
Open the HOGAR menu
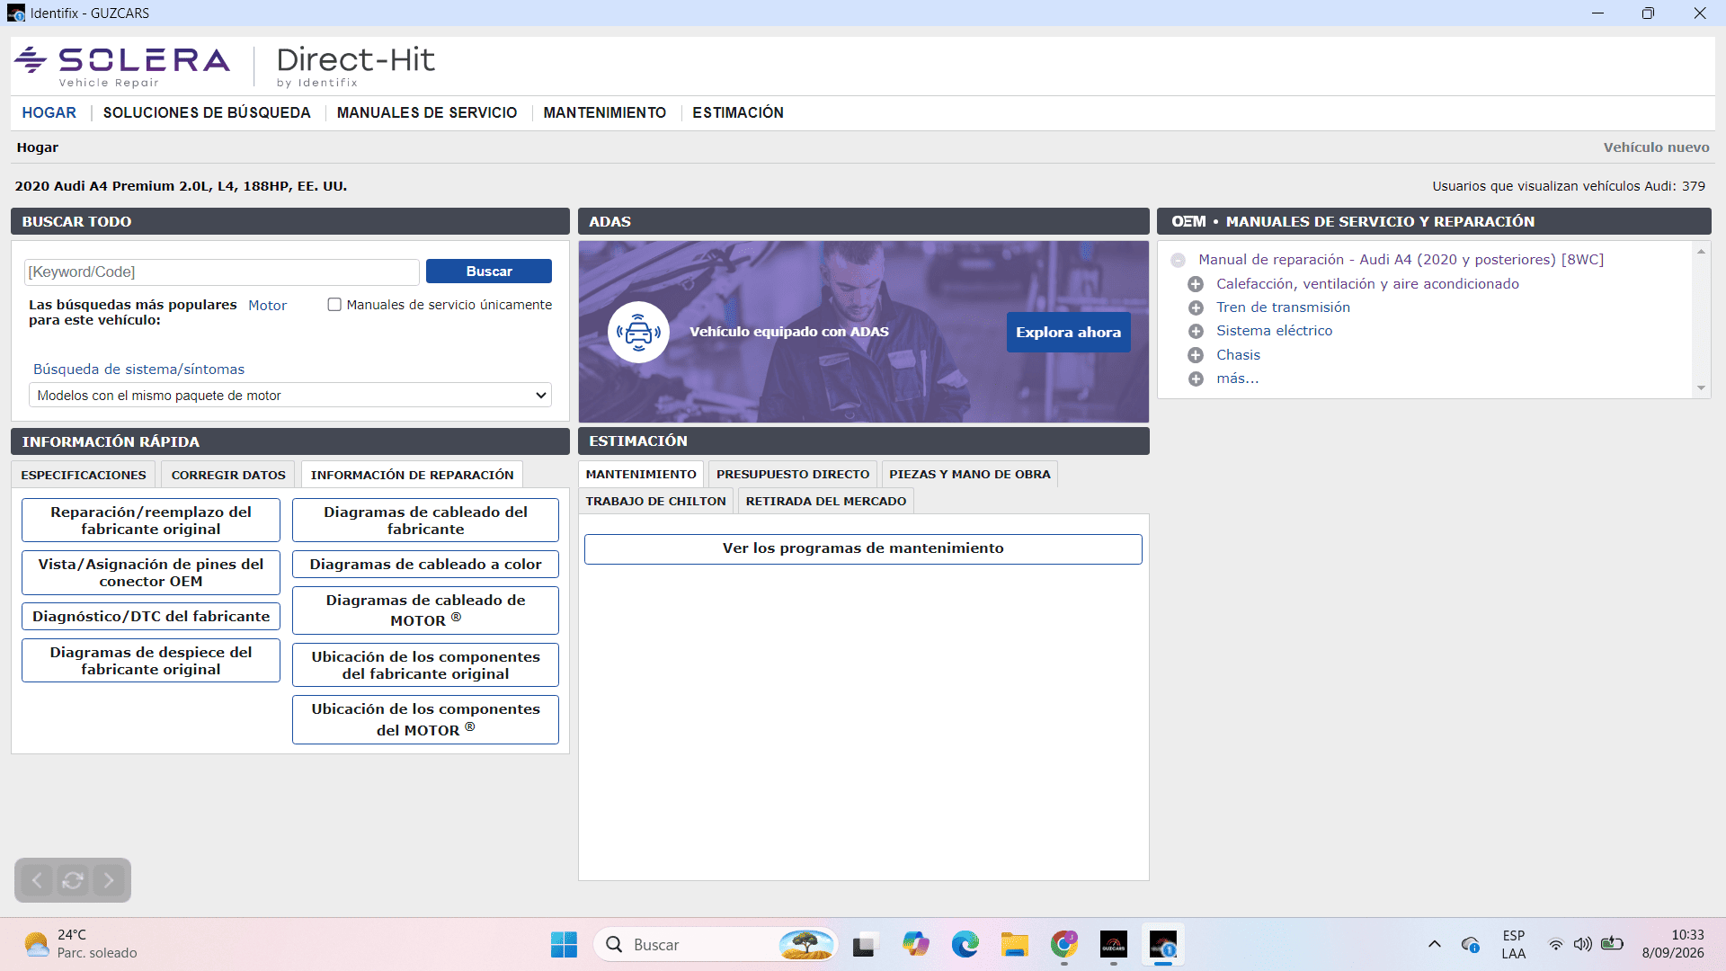(x=49, y=112)
